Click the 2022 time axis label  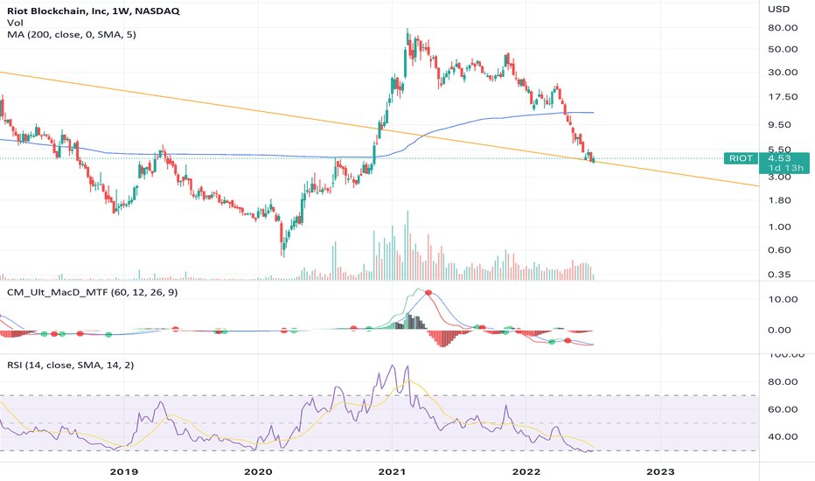click(x=526, y=472)
